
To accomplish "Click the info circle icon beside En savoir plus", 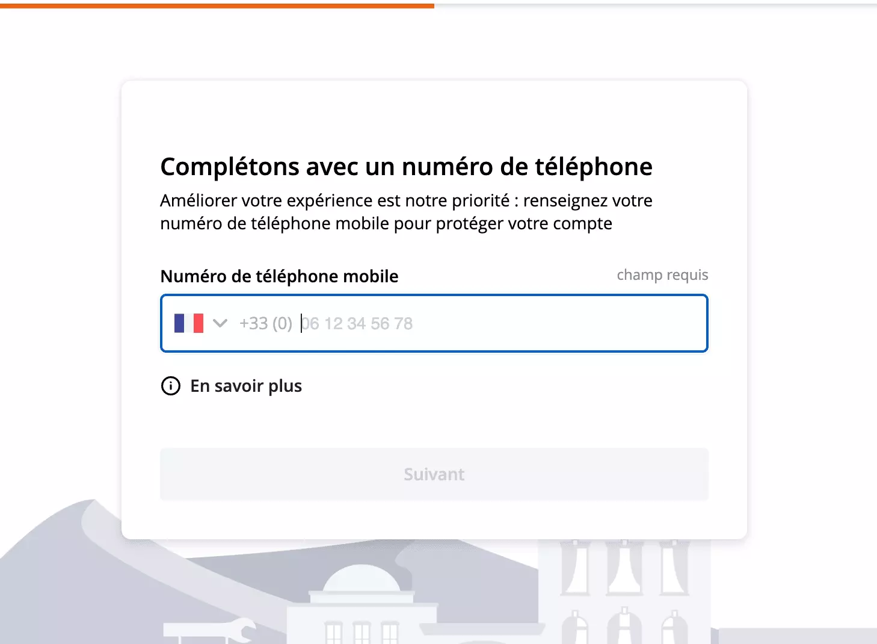I will point(170,386).
